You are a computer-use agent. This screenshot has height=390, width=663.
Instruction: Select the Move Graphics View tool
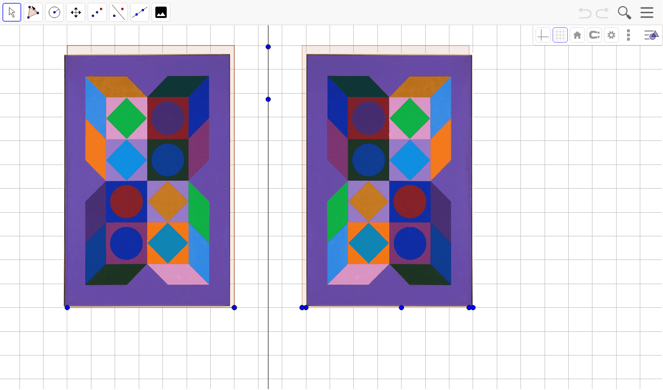pyautogui.click(x=76, y=12)
